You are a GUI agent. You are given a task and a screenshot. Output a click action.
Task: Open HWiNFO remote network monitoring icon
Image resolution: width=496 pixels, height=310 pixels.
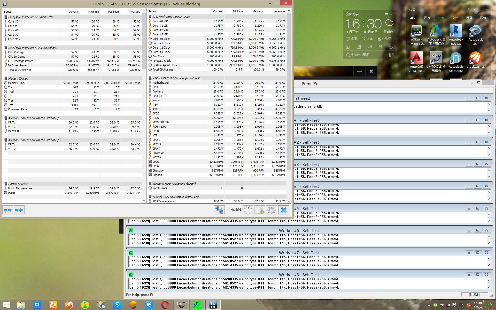pyautogui.click(x=219, y=210)
